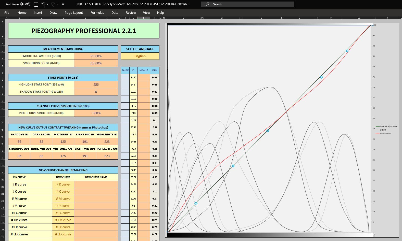The width and height of the screenshot is (402, 241).
Task: Click ink curve label '# Y curve'
Action: (x=19, y=206)
